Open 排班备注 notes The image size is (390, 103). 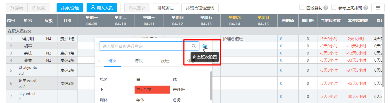pos(165,8)
